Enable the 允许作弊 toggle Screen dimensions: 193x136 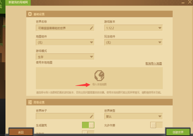(x=156, y=125)
